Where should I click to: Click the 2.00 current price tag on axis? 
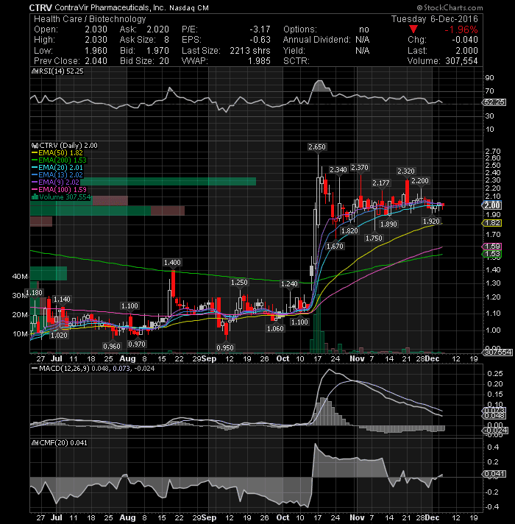click(x=491, y=205)
